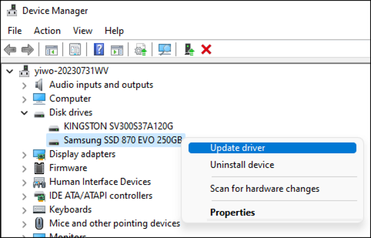Select the Human Interface Devices entry
Screen dimensions: 371x238
click(100, 182)
